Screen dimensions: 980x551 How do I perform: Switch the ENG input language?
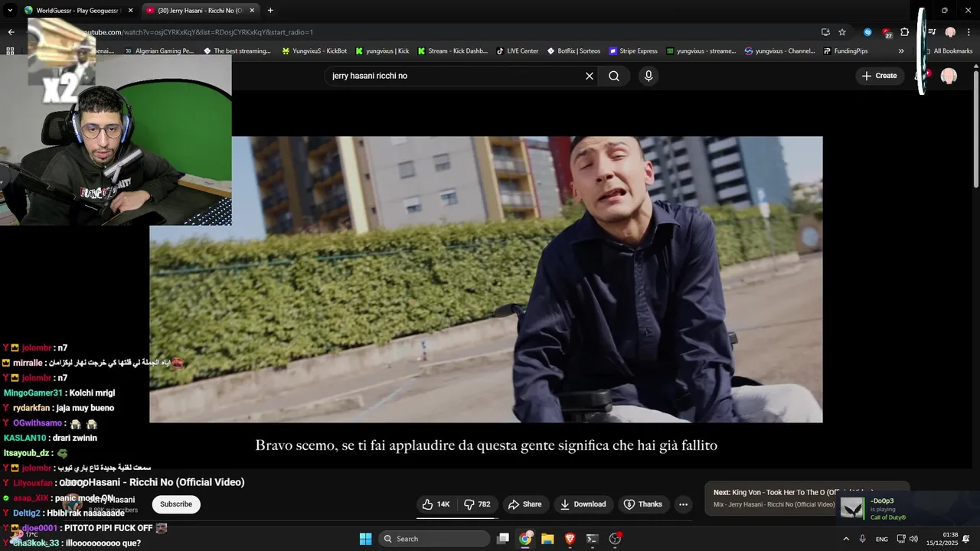tap(882, 539)
